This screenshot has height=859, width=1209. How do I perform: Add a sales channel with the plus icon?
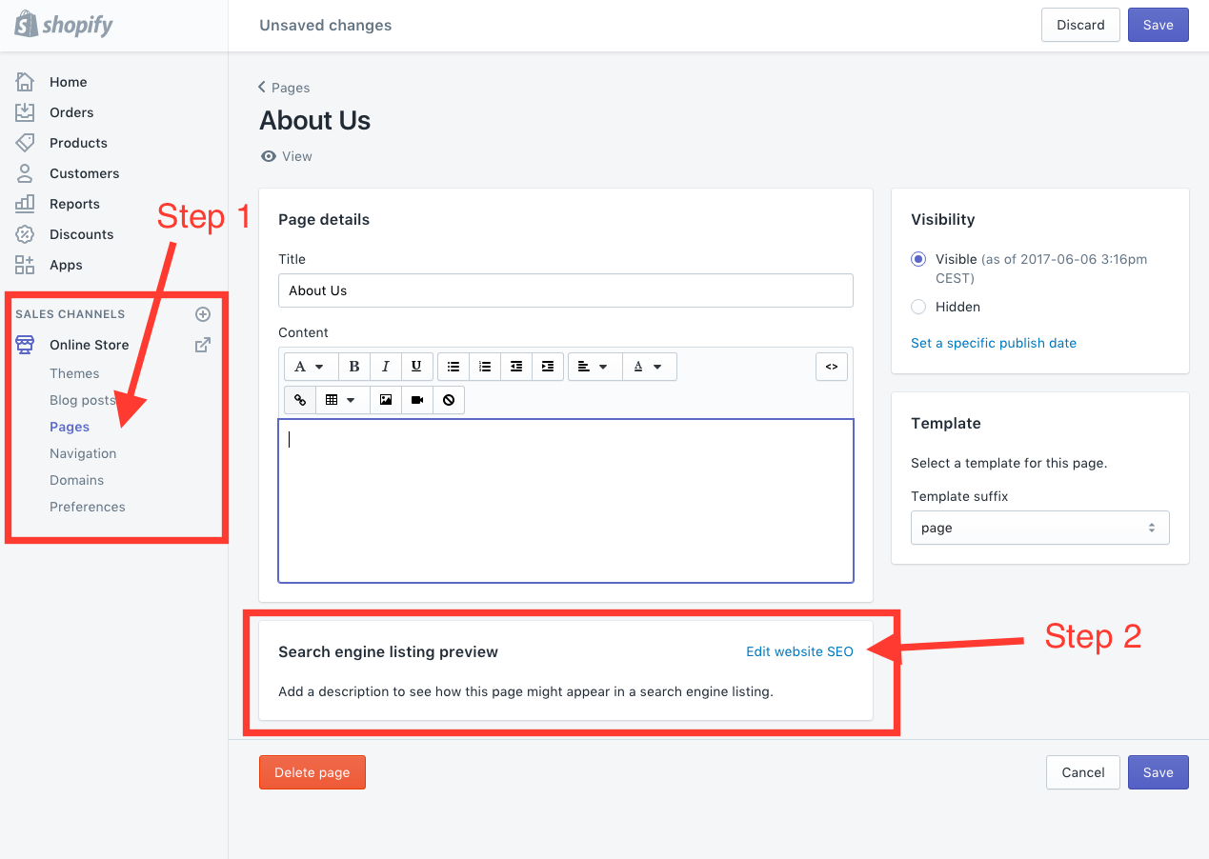coord(202,314)
